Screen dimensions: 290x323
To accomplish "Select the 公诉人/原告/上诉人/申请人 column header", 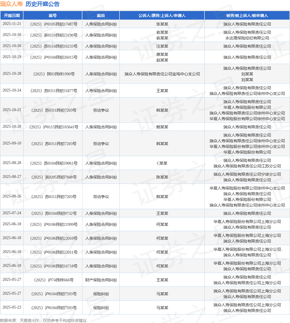I will pos(162,16).
